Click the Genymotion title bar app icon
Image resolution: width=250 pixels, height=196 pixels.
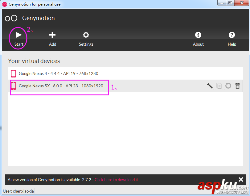click(x=5, y=4)
